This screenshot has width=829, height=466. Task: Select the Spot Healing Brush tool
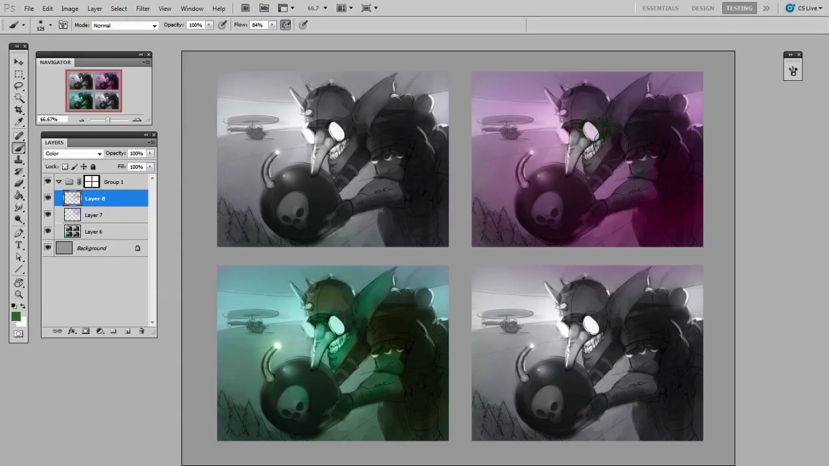pos(19,135)
